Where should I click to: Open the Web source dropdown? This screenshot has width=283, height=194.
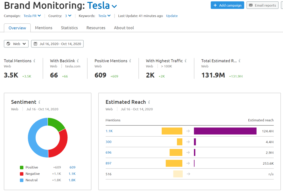(x=16, y=44)
